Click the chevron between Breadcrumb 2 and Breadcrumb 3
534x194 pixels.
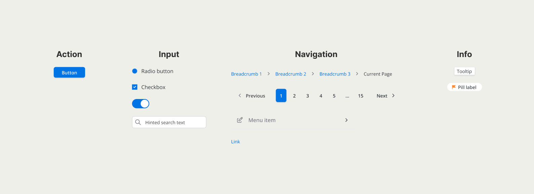click(313, 74)
